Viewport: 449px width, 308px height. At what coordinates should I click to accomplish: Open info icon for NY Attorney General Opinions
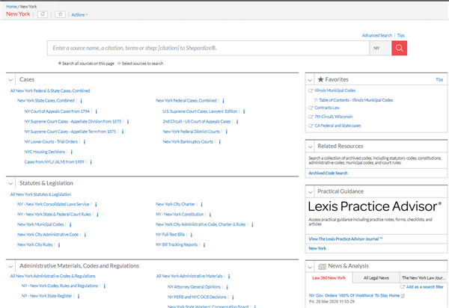(227, 287)
